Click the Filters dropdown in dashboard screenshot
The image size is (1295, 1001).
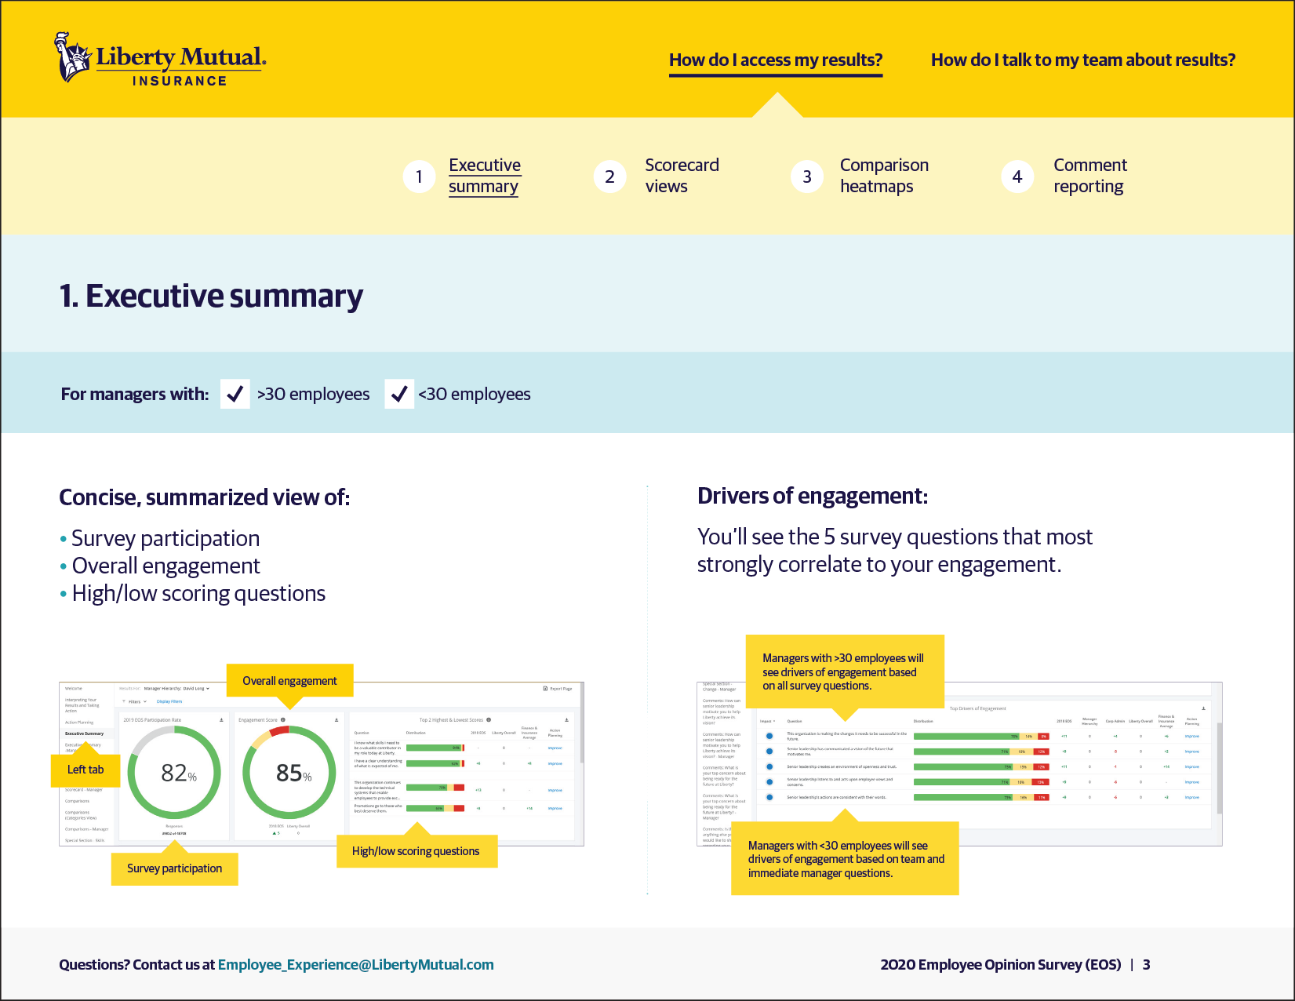pos(134,701)
